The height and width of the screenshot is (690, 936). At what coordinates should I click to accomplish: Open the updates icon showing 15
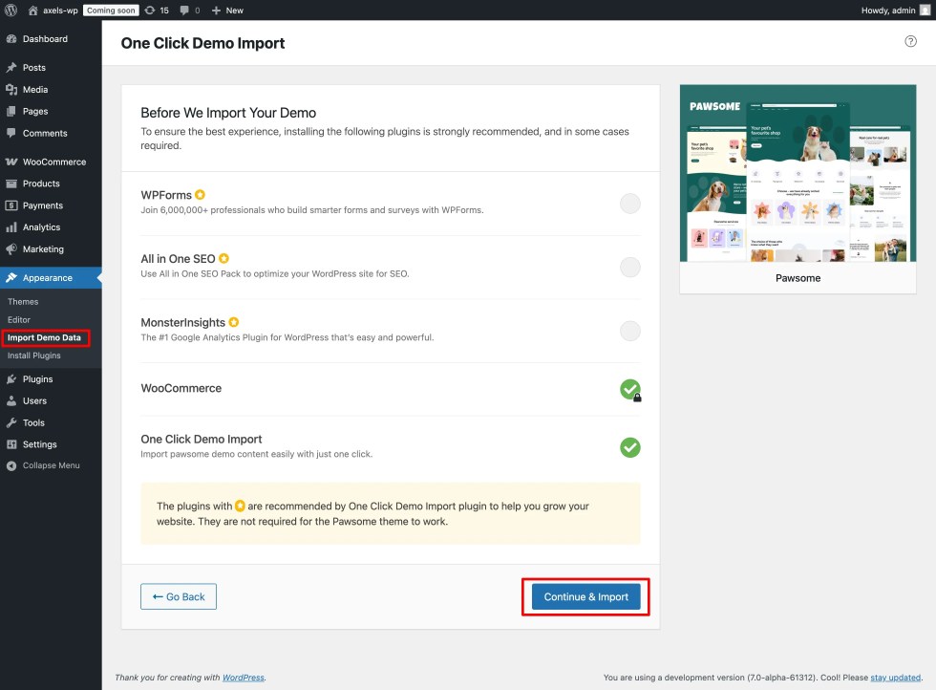point(155,10)
